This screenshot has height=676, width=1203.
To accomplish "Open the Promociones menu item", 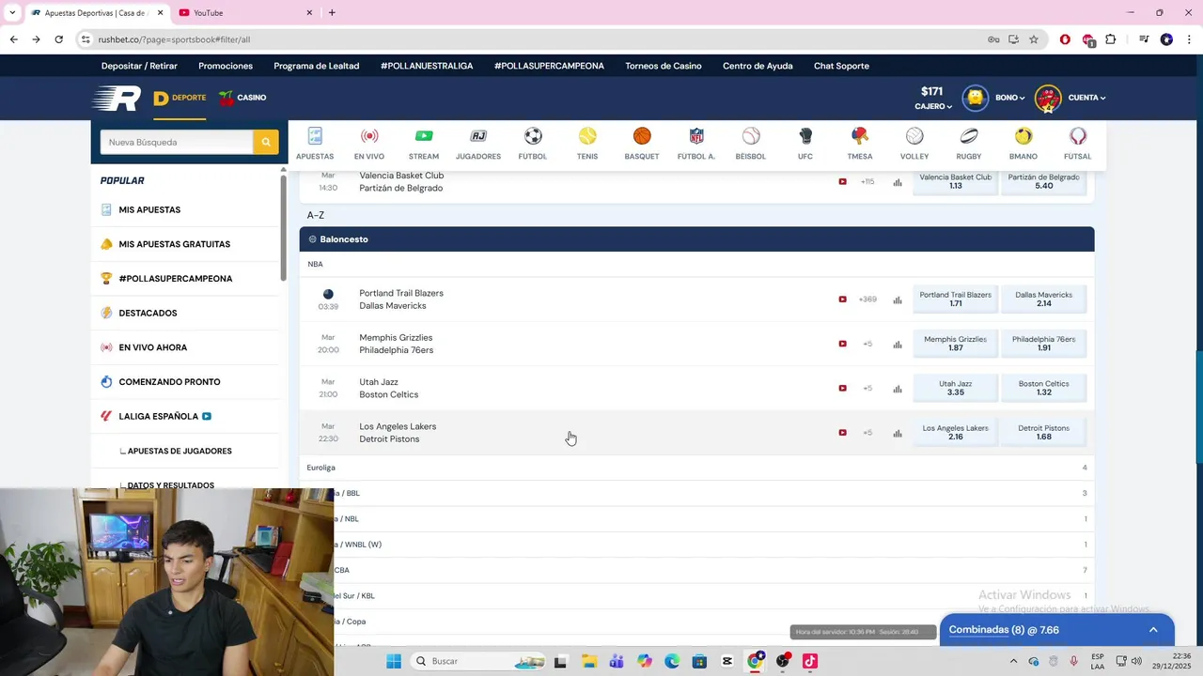I will click(226, 66).
